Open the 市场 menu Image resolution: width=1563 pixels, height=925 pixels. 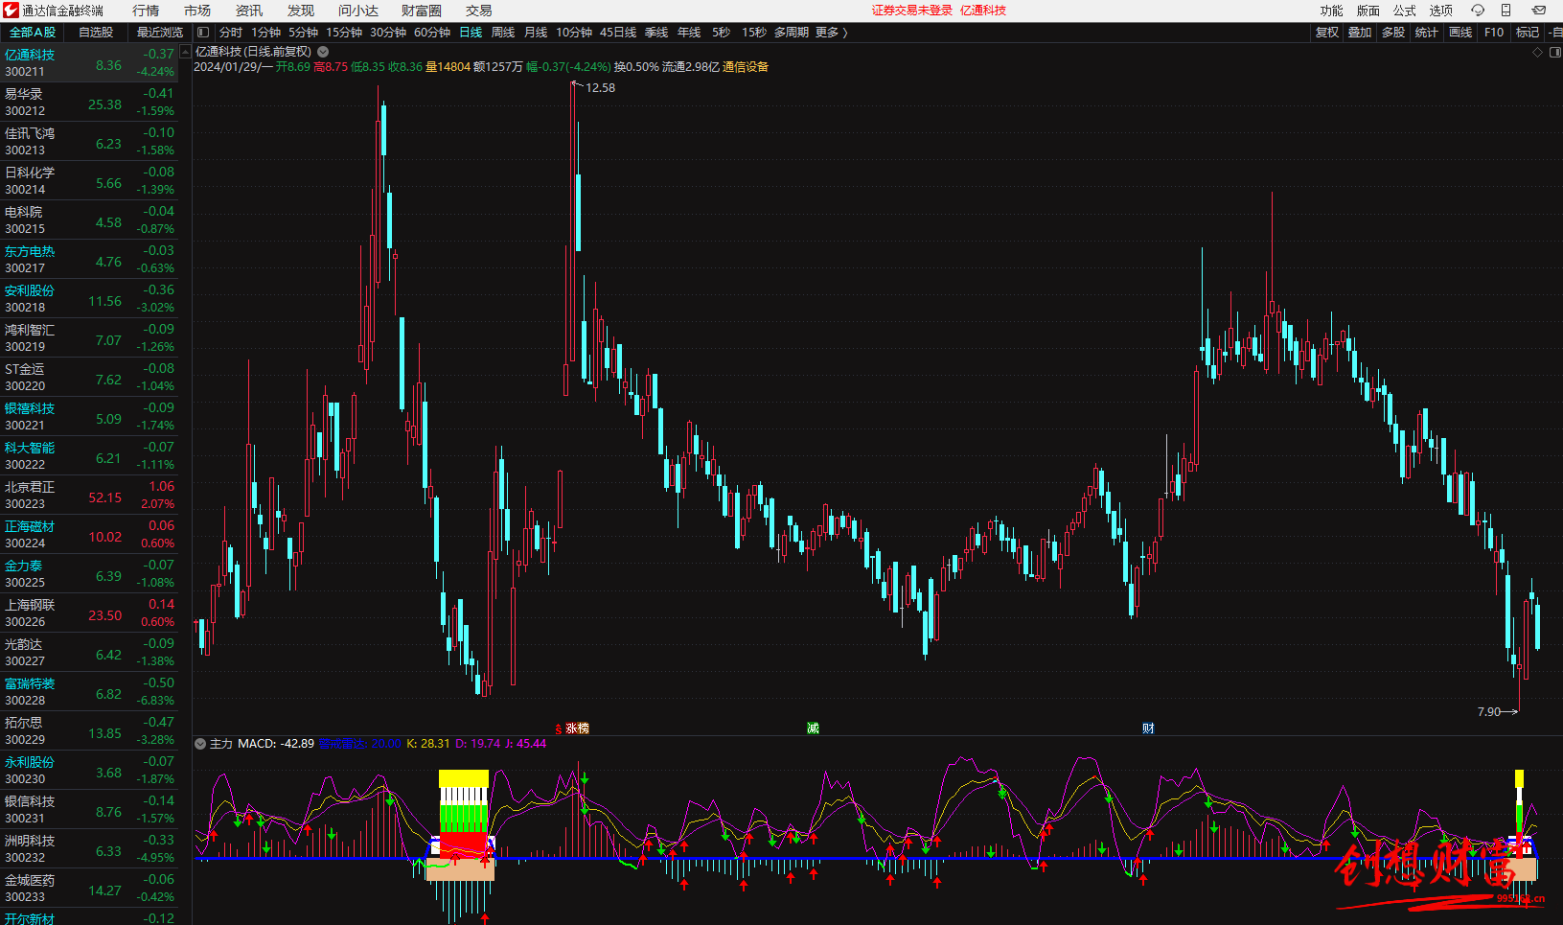click(197, 11)
